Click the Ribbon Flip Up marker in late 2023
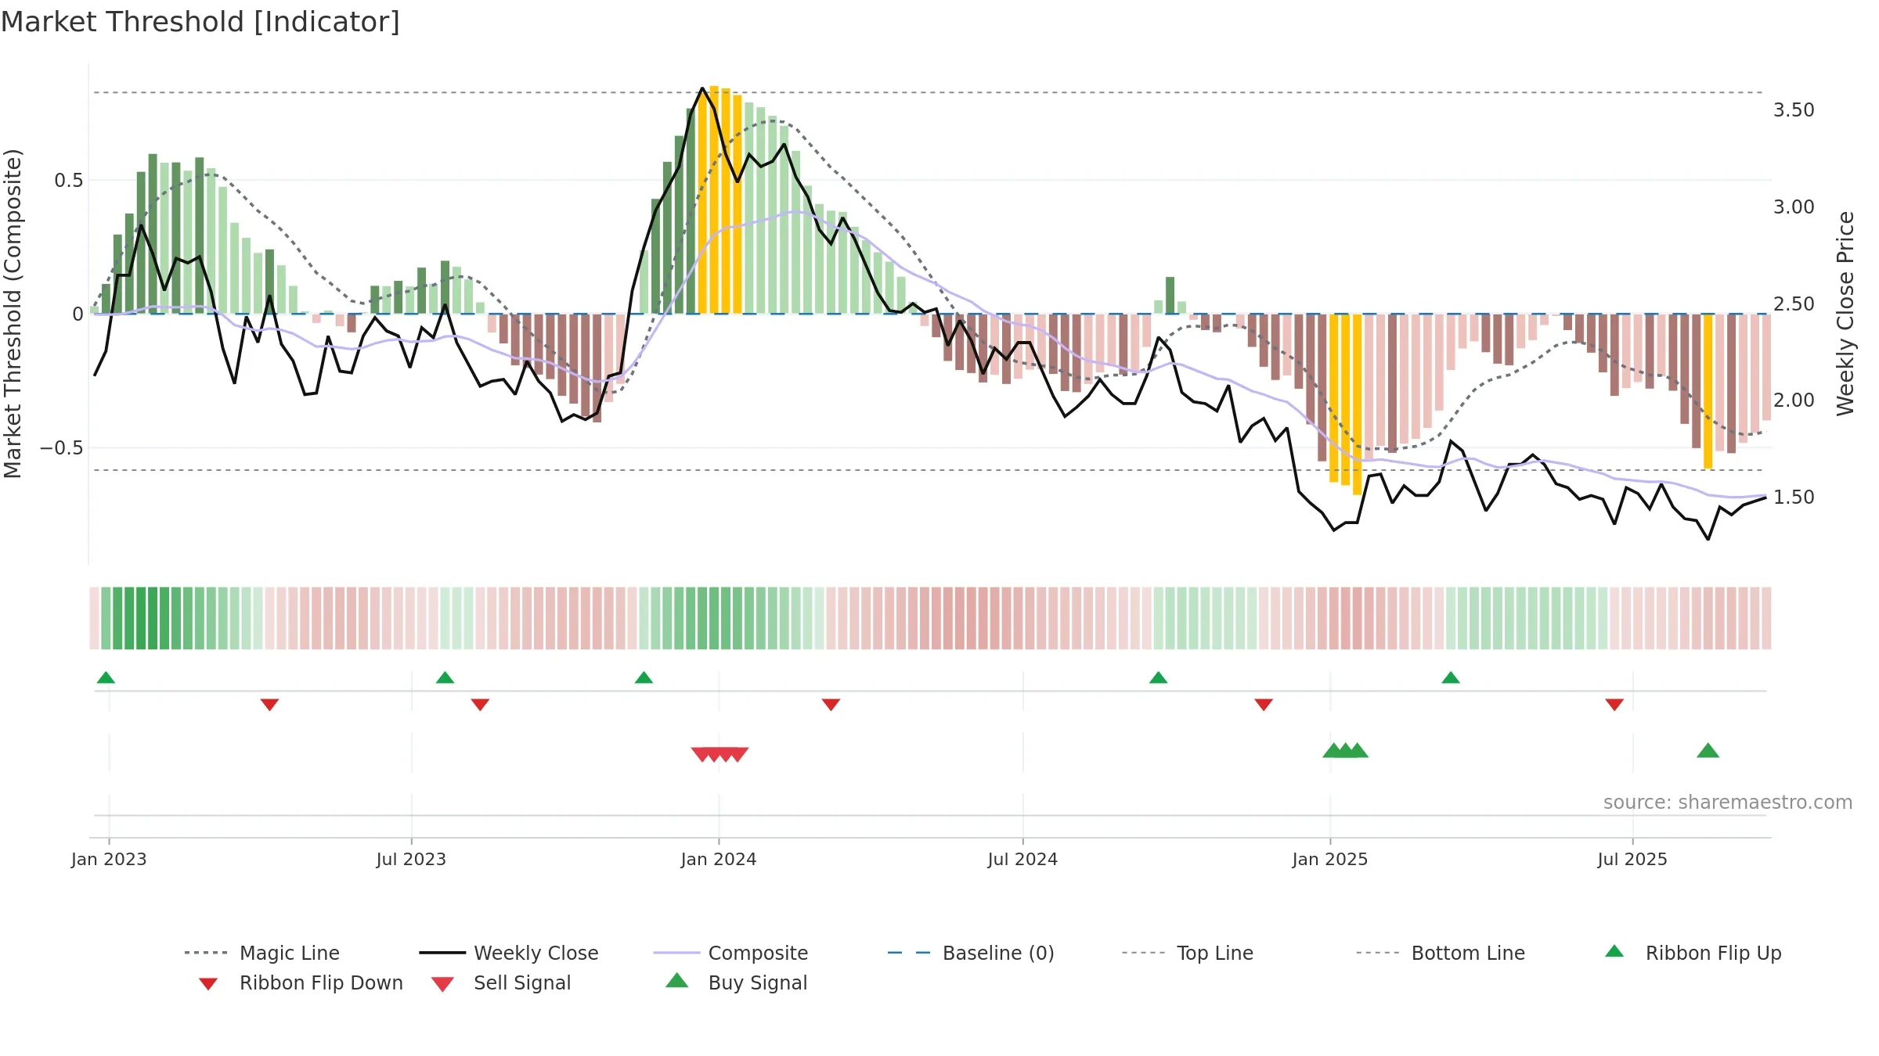This screenshot has width=1879, height=1056. point(644,677)
